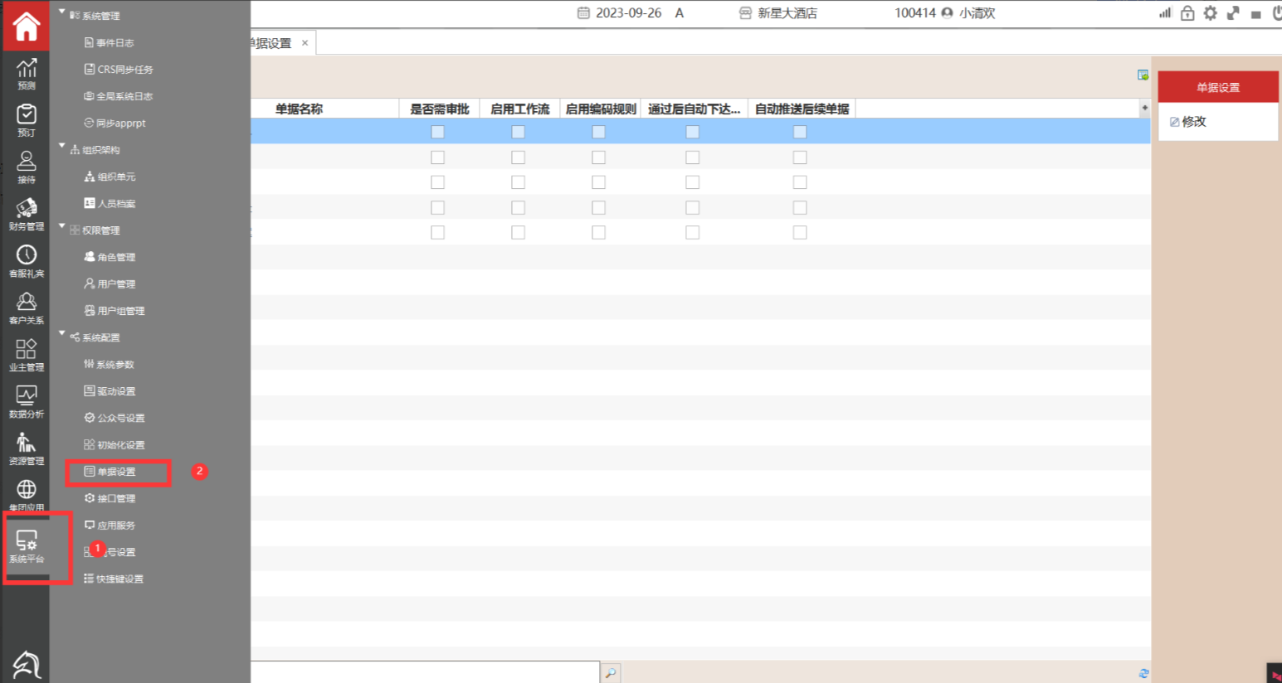This screenshot has height=683, width=1282.
Task: Click the search magnifier icon at bottom
Action: point(610,673)
